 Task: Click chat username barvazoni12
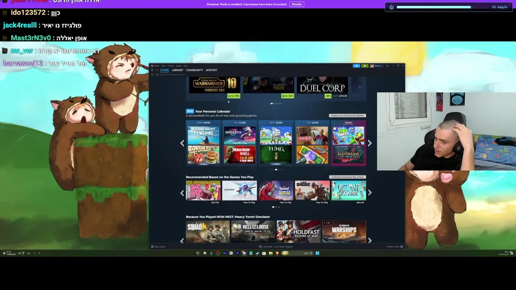pyautogui.click(x=23, y=63)
